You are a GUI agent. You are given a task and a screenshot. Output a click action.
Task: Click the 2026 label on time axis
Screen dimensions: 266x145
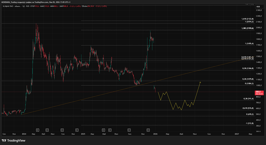coord(155,134)
